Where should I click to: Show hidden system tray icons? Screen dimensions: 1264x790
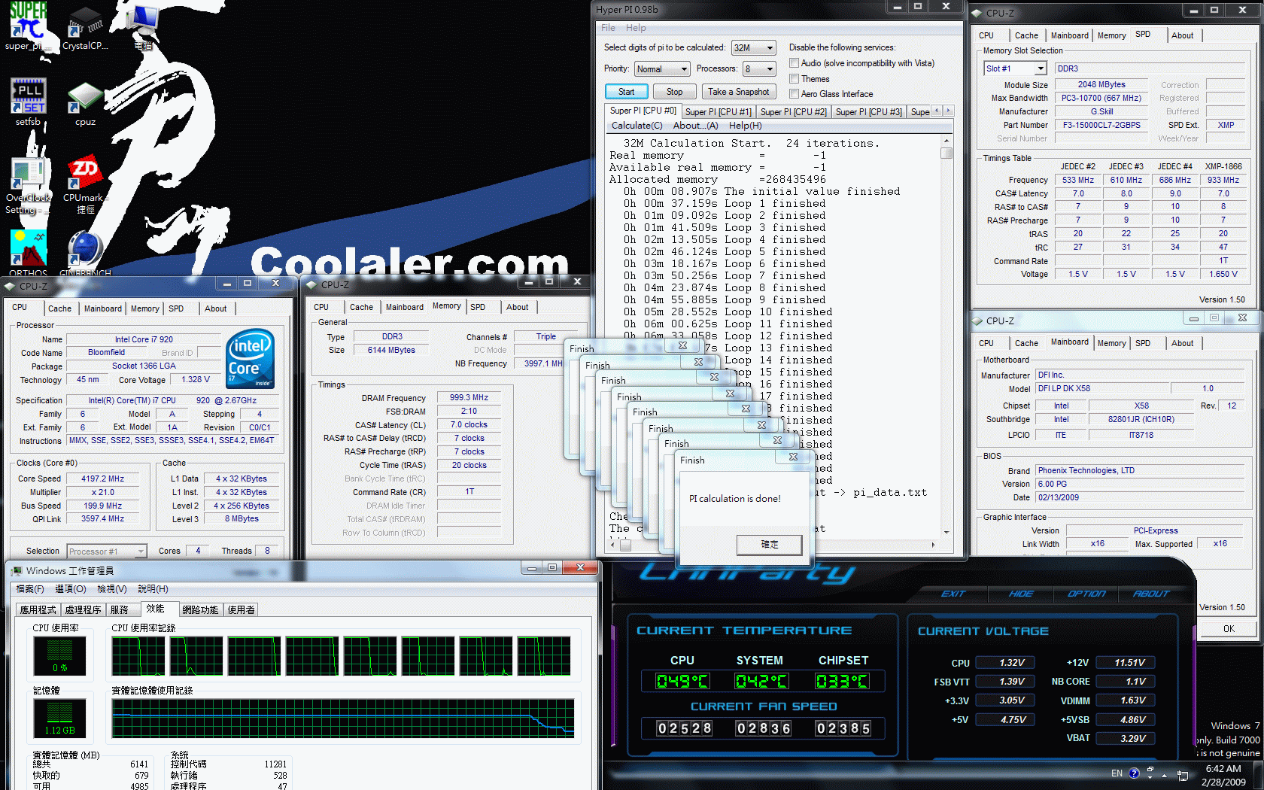[1164, 775]
